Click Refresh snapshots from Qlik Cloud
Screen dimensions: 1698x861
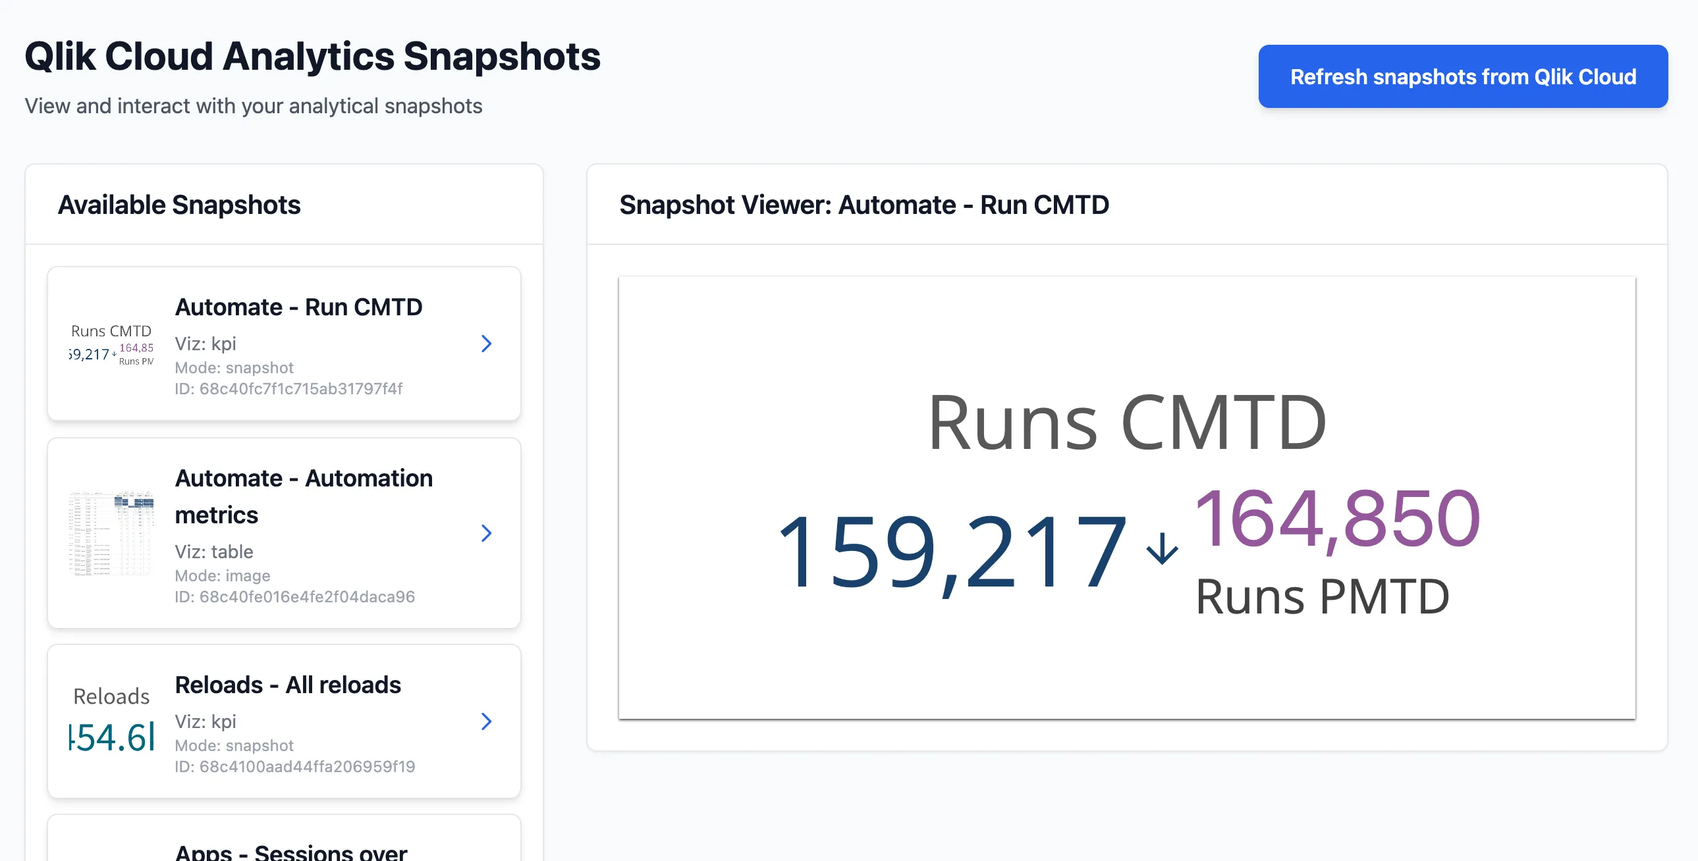[1462, 76]
